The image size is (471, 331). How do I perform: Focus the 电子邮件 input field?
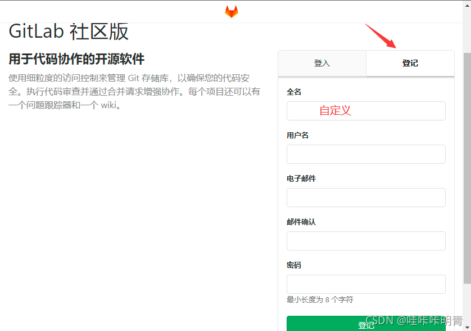[366, 198]
